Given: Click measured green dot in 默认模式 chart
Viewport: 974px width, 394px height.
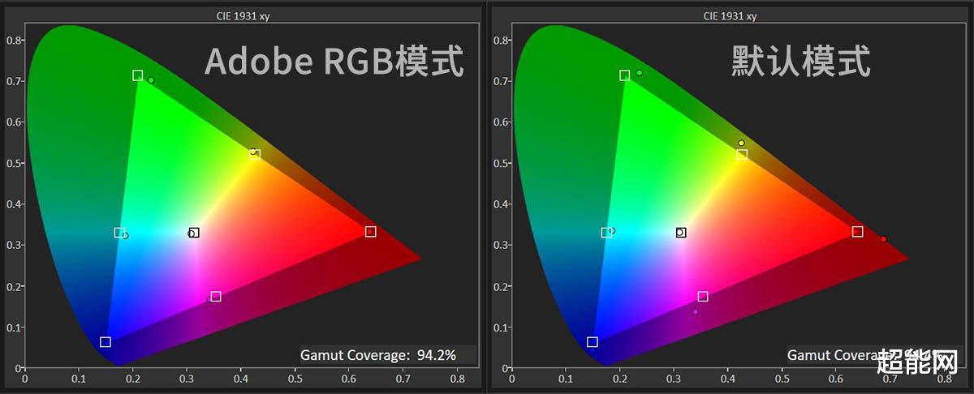Looking at the screenshot, I should [x=640, y=73].
